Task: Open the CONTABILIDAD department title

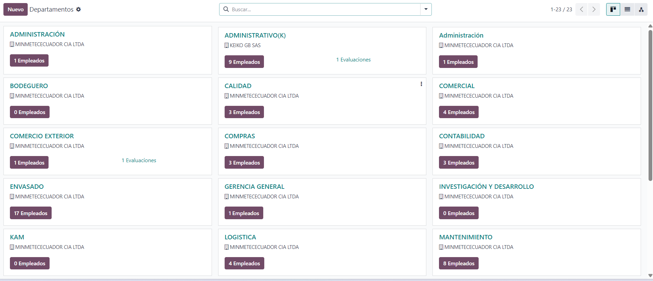Action: 462,136
